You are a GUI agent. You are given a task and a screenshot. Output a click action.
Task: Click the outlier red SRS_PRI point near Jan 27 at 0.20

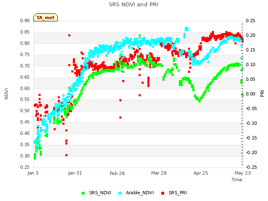69,35
